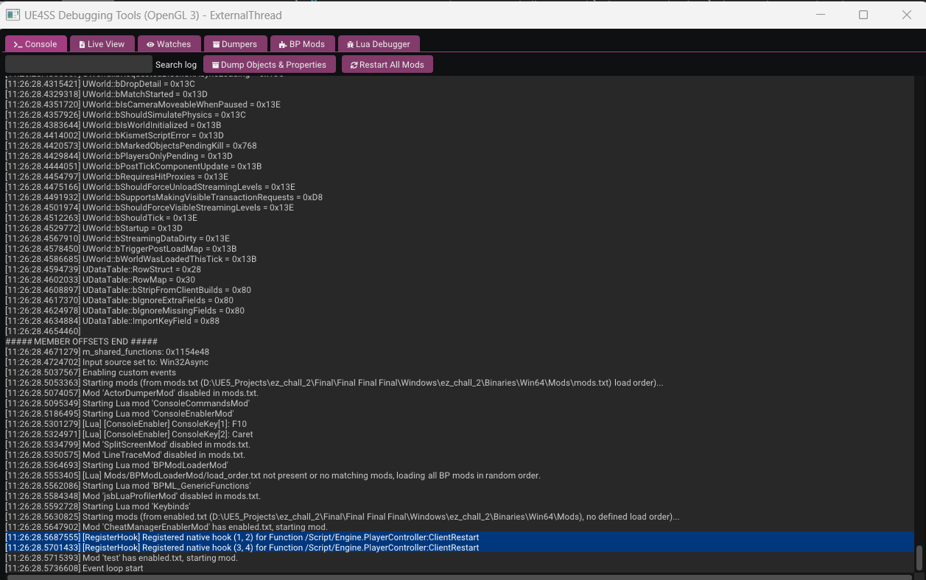Click the 'MEMBER OFFSETS END' log line
This screenshot has width=926, height=580.
click(x=81, y=342)
